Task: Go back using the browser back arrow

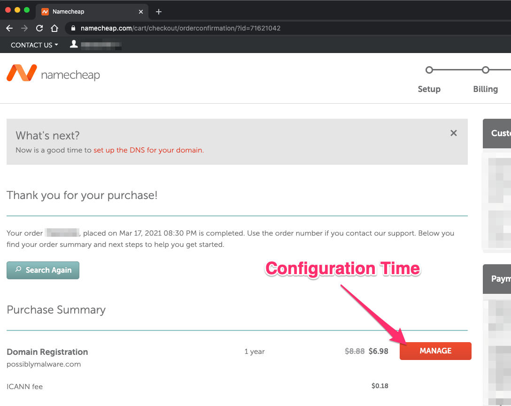Action: click(x=9, y=28)
